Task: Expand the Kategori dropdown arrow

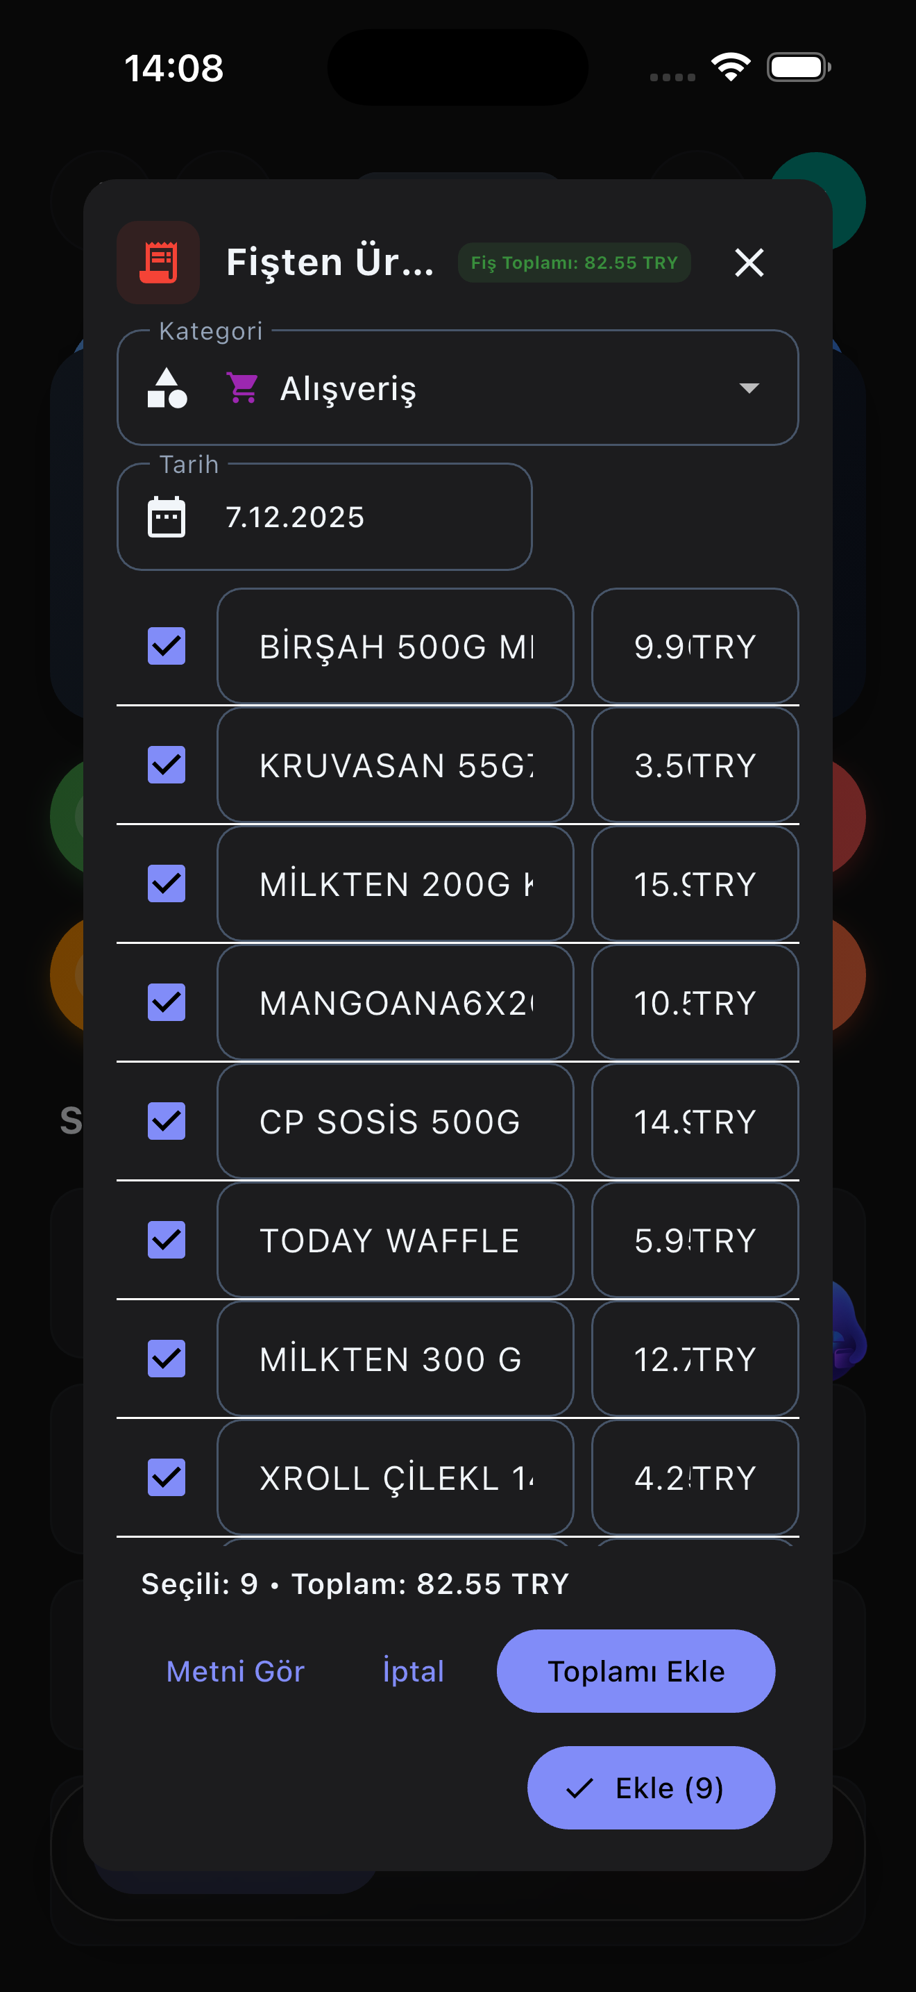Action: (748, 388)
